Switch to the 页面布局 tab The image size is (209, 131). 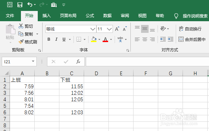(x=68, y=16)
